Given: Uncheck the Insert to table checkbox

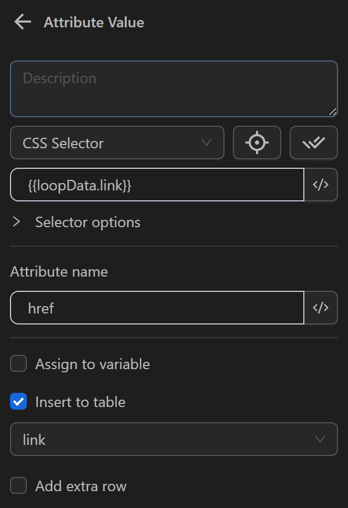Looking at the screenshot, I should point(18,401).
